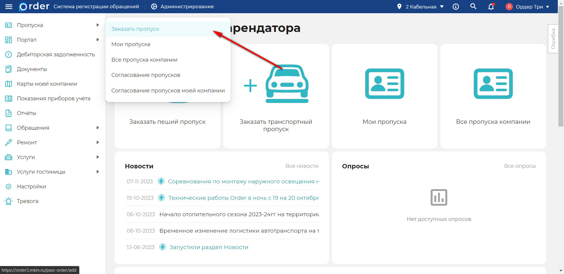Open search via the magnifier icon
The image size is (564, 274).
click(473, 6)
